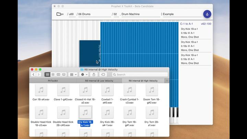
Task: Click the Dry Tom 2B-a1.wav filename label
Action: tap(152, 124)
